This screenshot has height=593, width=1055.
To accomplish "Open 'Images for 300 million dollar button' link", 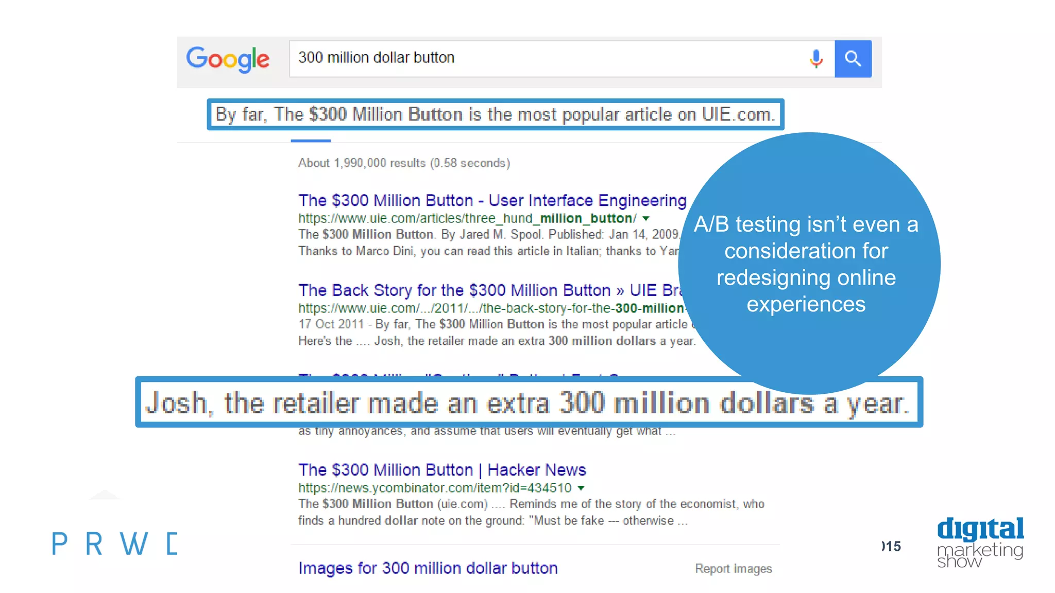I will 428,568.
